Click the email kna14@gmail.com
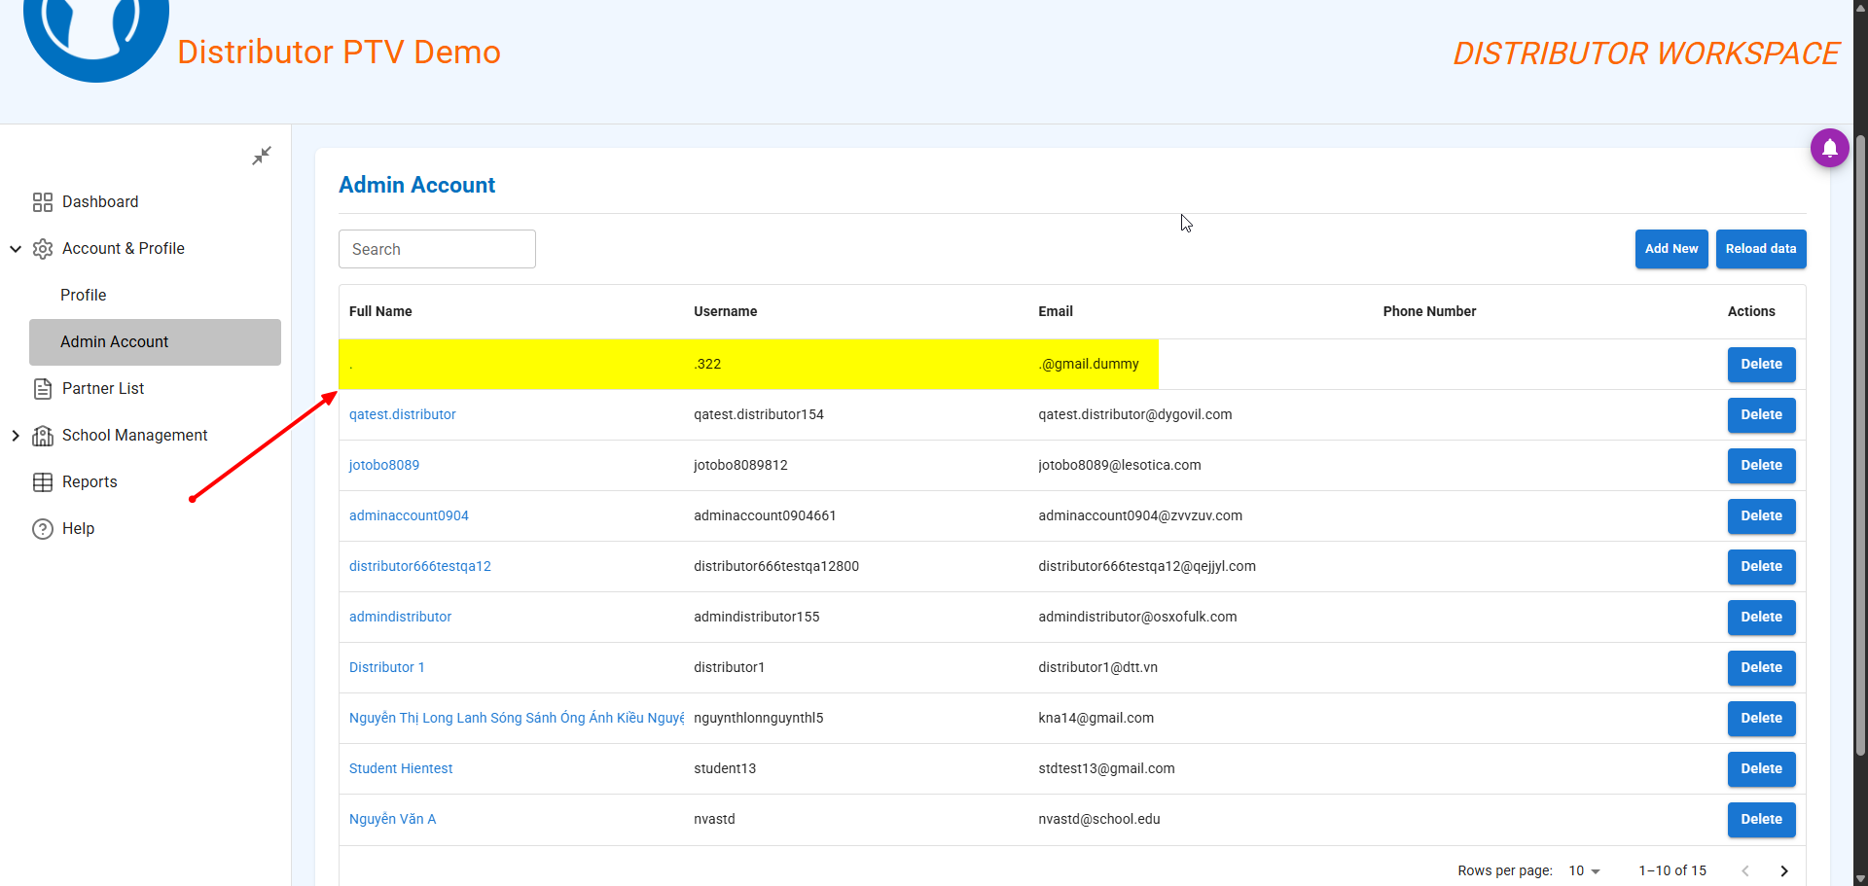The width and height of the screenshot is (1868, 886). [x=1096, y=718]
